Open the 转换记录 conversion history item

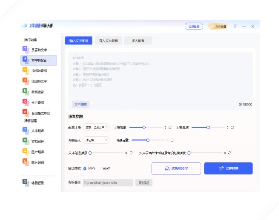(39, 182)
